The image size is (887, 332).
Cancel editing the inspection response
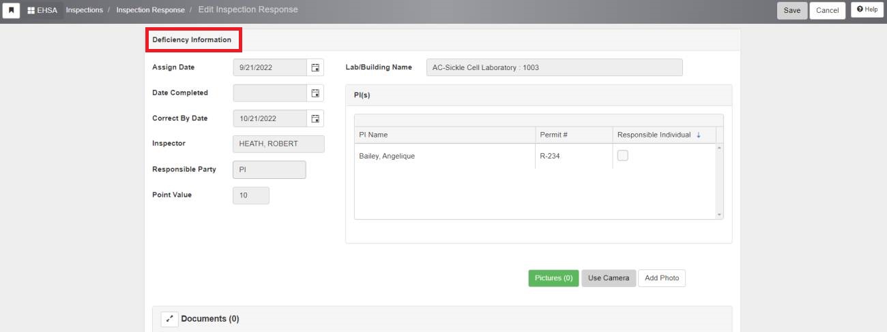[x=827, y=10]
